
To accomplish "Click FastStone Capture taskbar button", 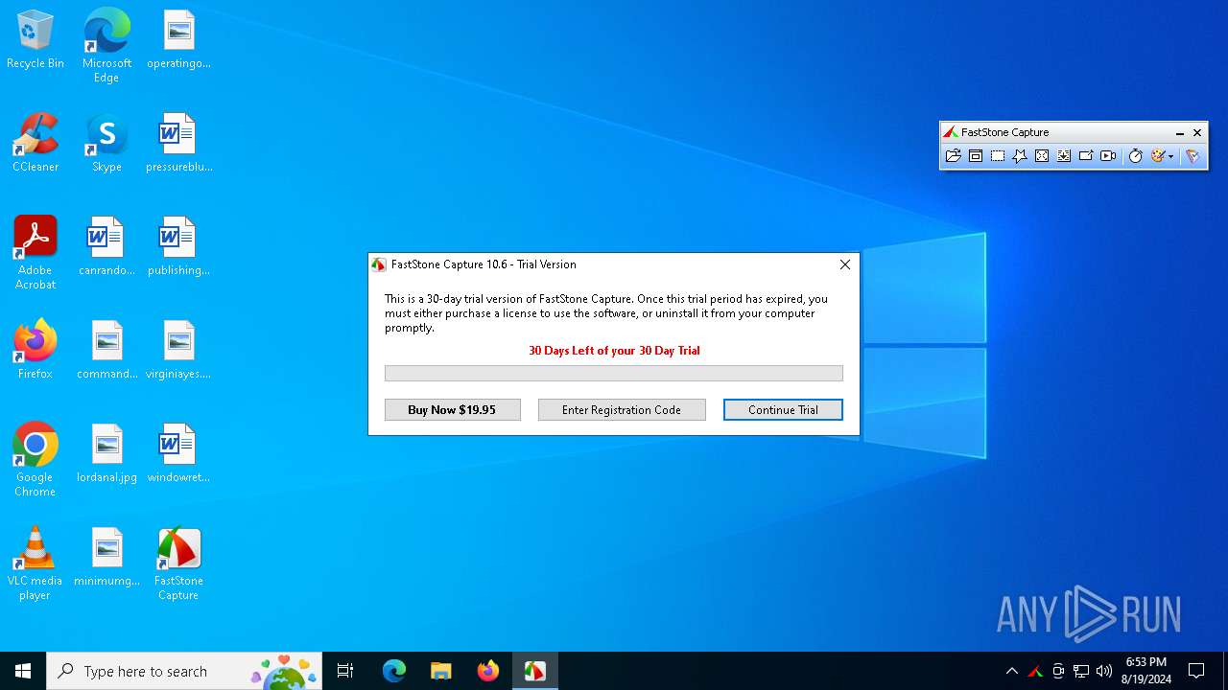I will (x=534, y=671).
